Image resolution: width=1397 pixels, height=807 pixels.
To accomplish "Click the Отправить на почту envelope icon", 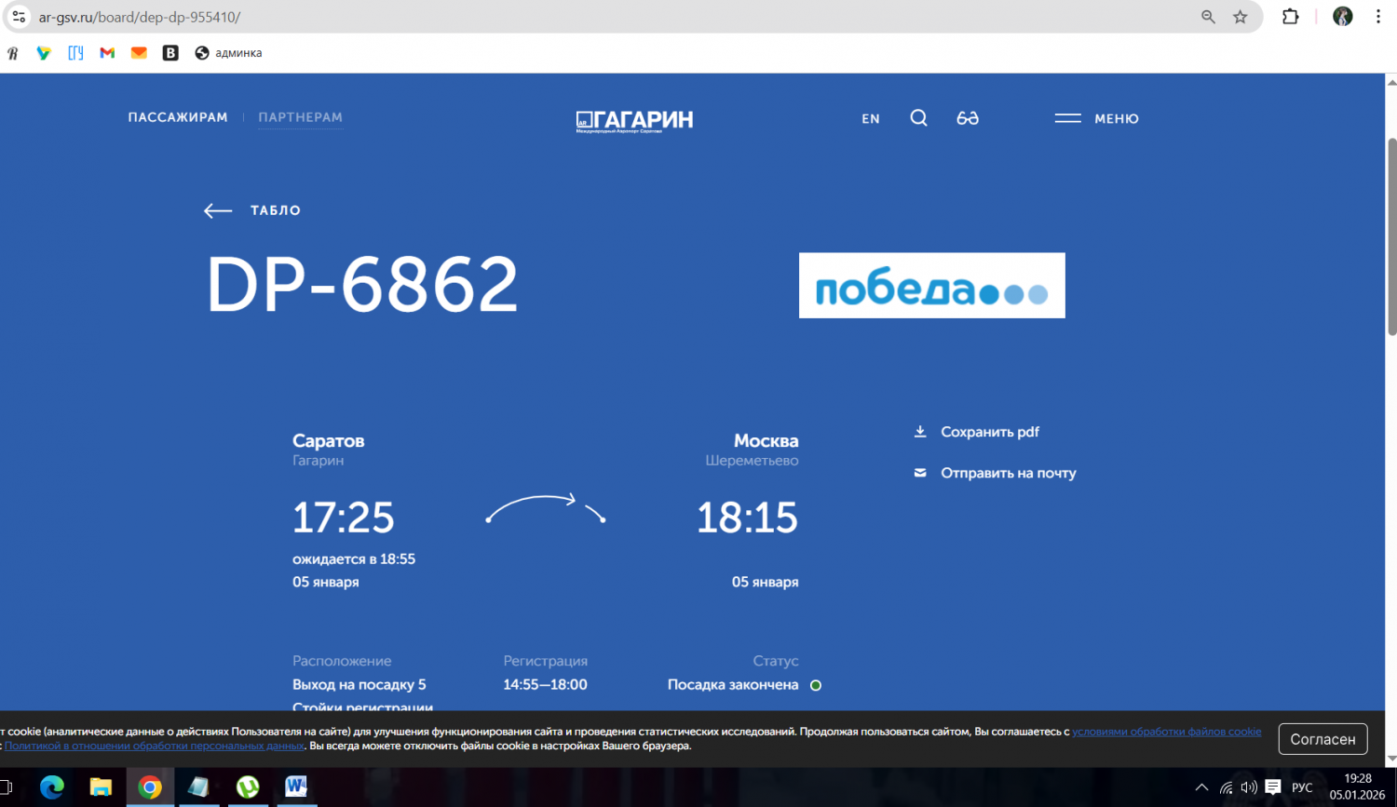I will click(920, 473).
